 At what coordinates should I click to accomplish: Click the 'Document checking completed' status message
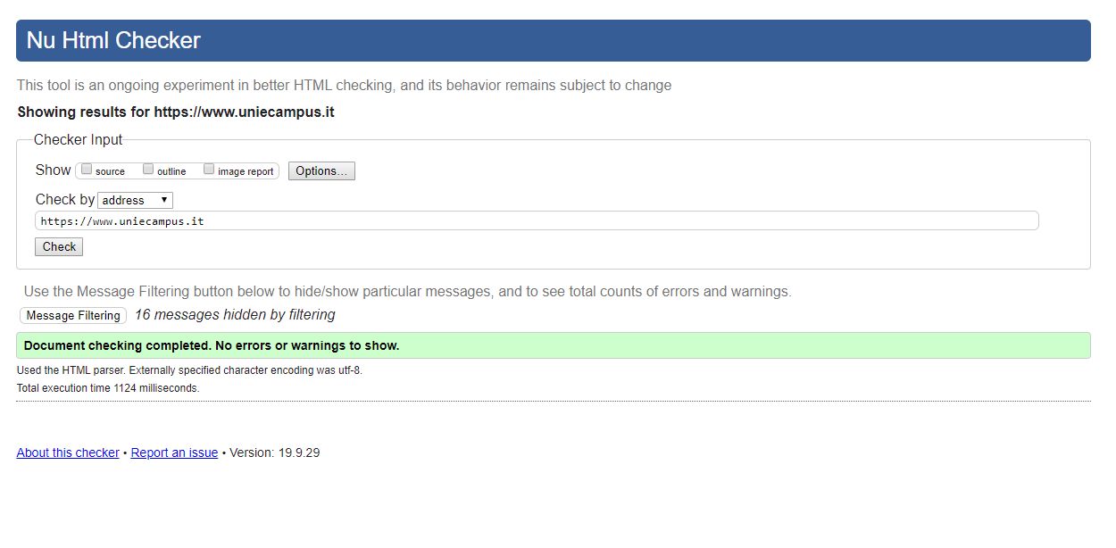point(554,345)
